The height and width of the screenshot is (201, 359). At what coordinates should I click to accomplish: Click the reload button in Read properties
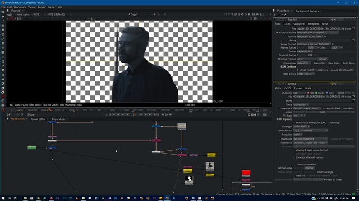tap(323, 59)
